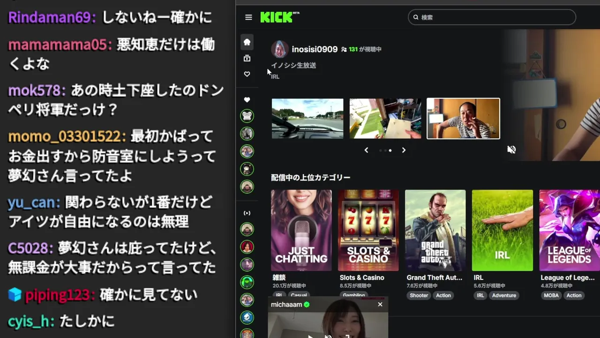
Task: Click the 雑談 category title
Action: tap(279, 277)
